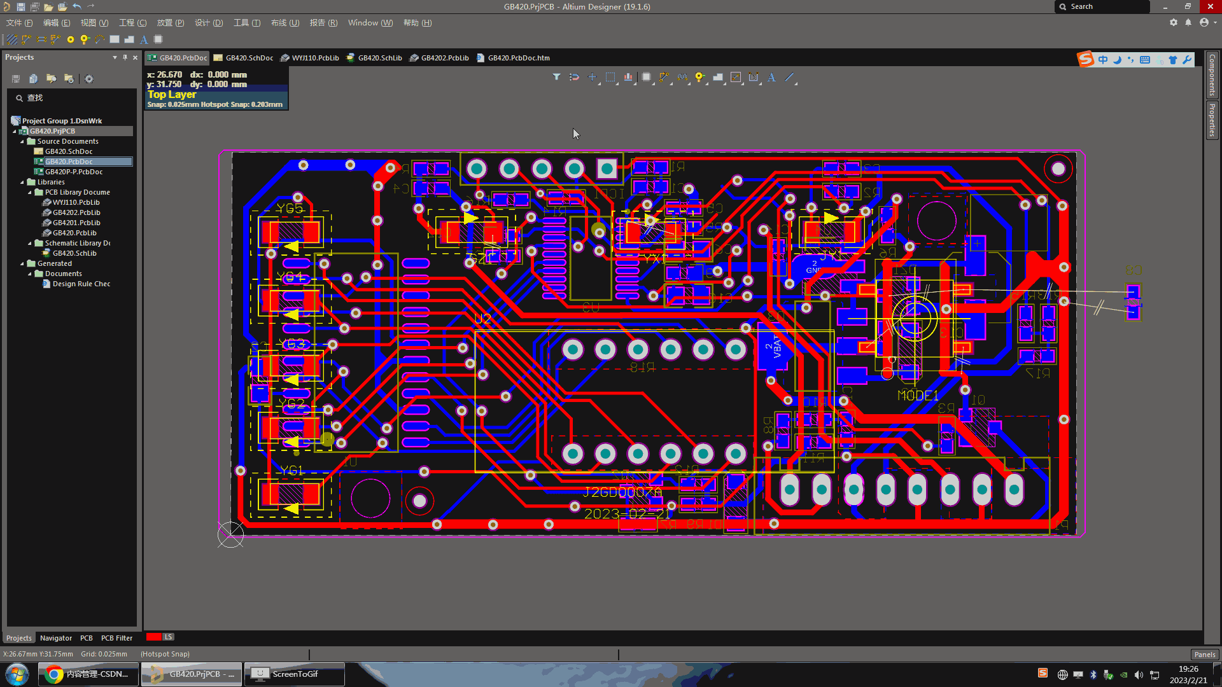
Task: Open Projects panel settings gear
Action: pyautogui.click(x=89, y=79)
